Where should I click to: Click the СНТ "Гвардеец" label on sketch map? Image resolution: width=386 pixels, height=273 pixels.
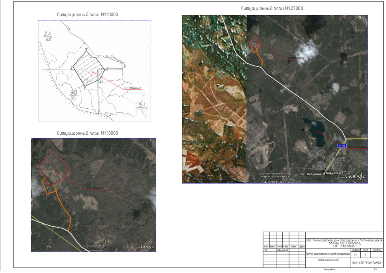click(133, 88)
